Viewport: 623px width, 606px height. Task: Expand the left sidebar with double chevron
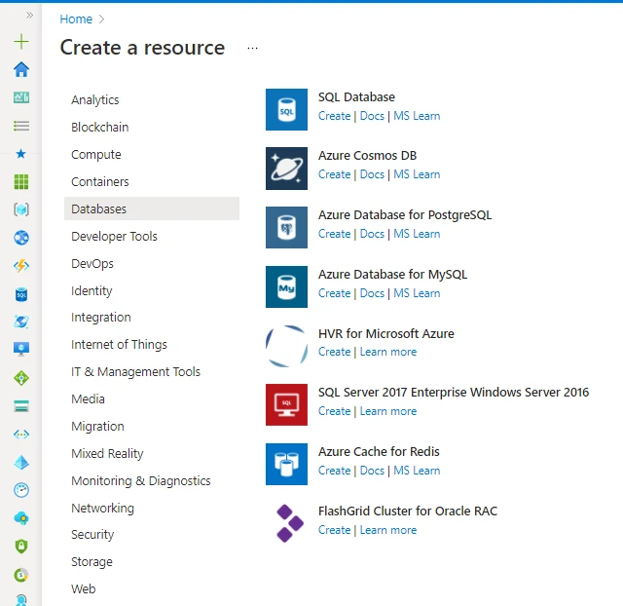click(x=29, y=16)
